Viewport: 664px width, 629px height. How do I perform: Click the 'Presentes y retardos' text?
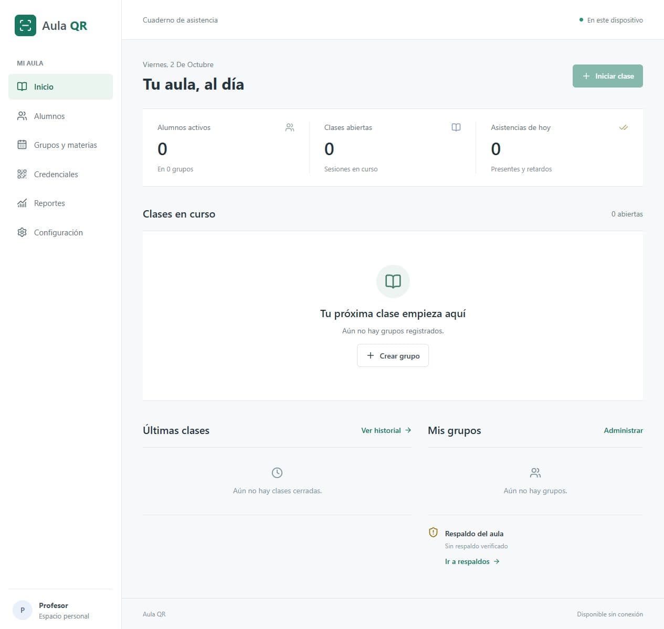[x=521, y=169]
